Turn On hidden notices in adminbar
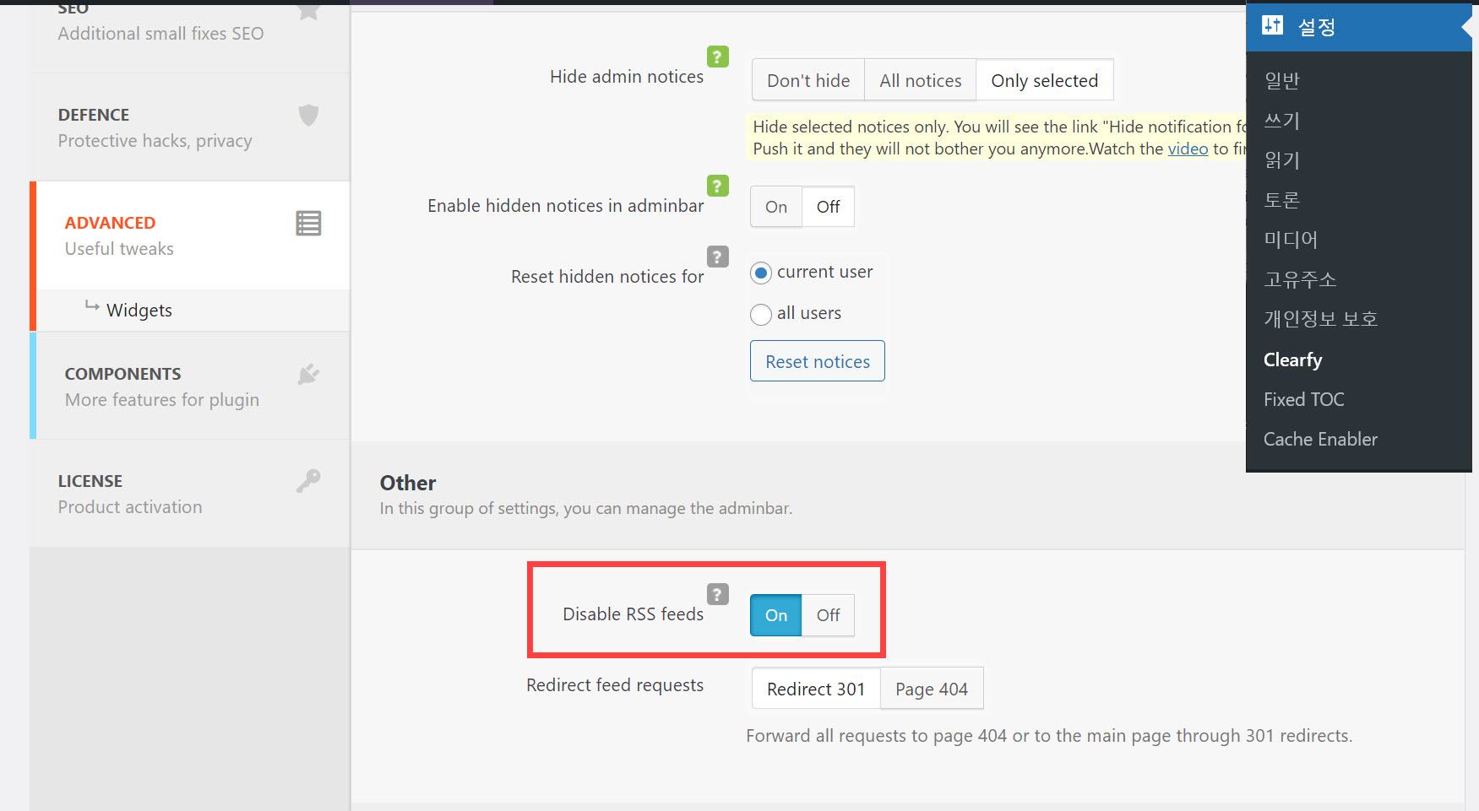 click(775, 207)
